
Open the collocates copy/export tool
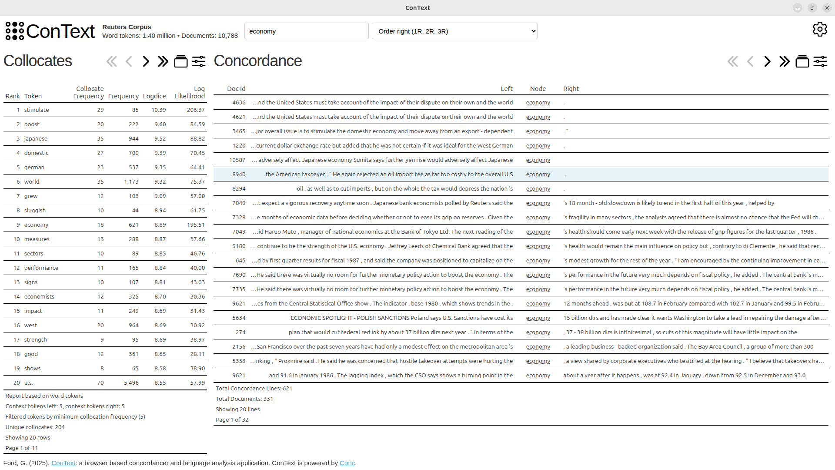pyautogui.click(x=180, y=61)
